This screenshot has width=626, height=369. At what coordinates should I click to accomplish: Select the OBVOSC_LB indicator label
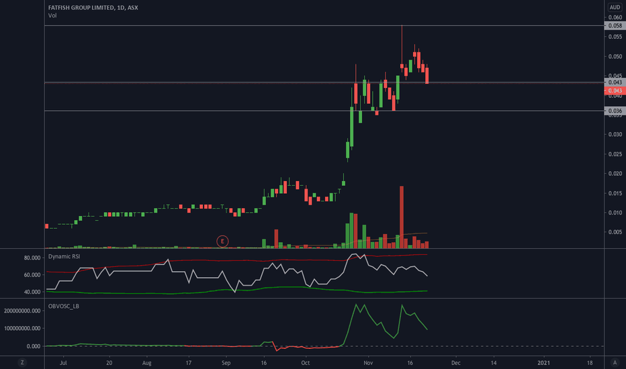click(64, 307)
